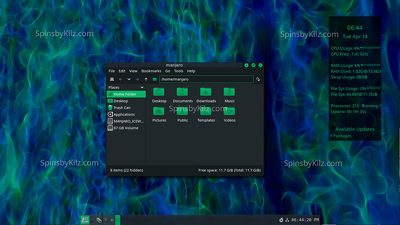Open the navigation history dropdown arrow
Screen dimensions: 400x225
129,79
